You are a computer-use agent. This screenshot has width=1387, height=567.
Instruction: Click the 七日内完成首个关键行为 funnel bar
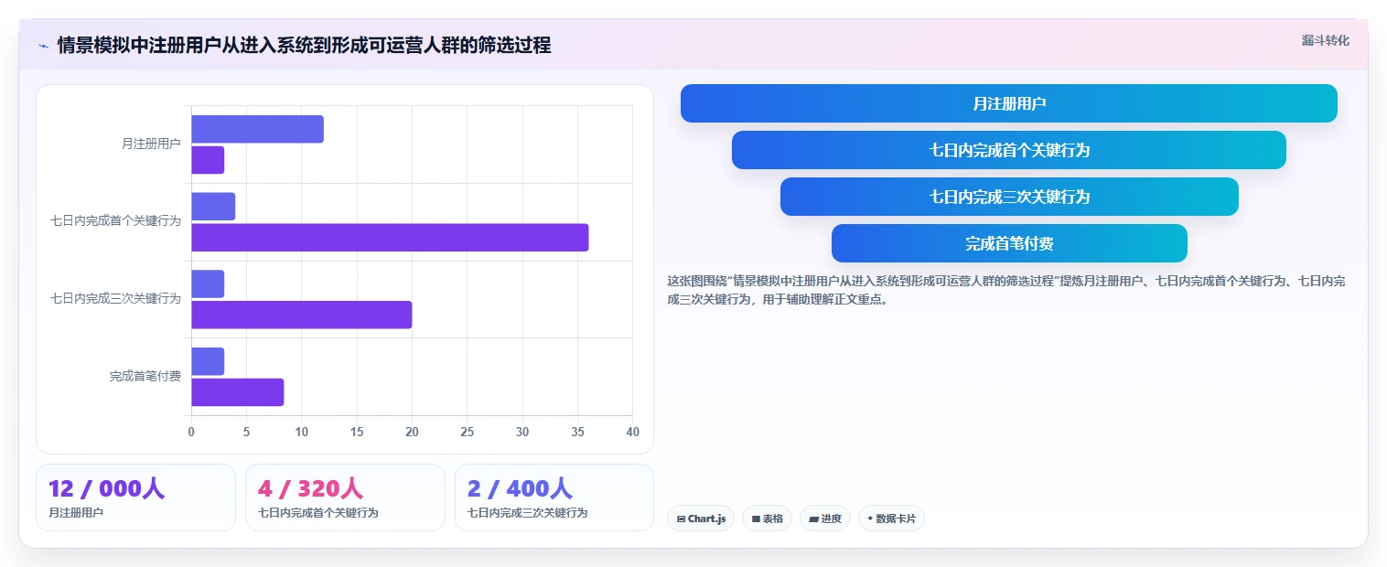[x=1009, y=150]
